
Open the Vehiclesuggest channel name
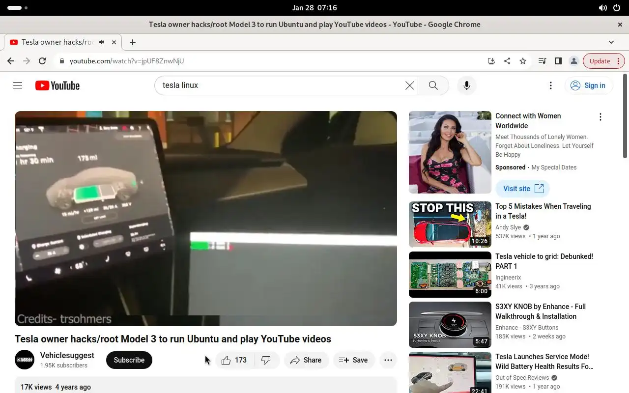[67, 355]
